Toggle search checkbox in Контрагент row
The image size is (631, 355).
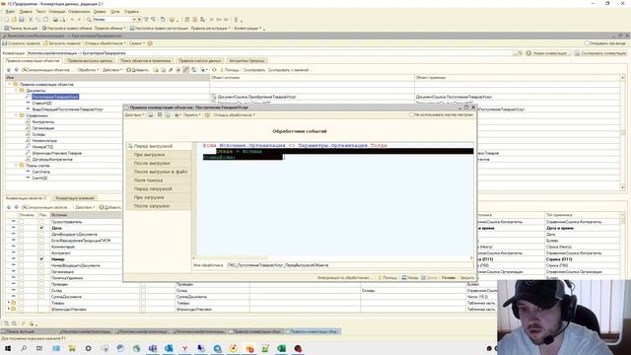coord(41,252)
